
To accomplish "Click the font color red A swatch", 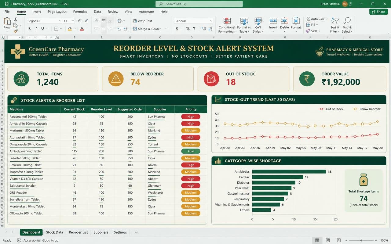I will [82, 29].
